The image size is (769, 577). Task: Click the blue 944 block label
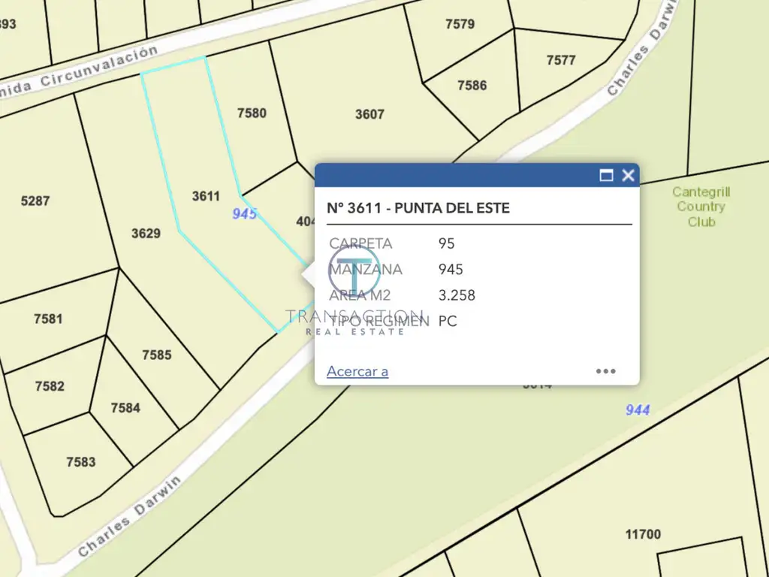[638, 410]
